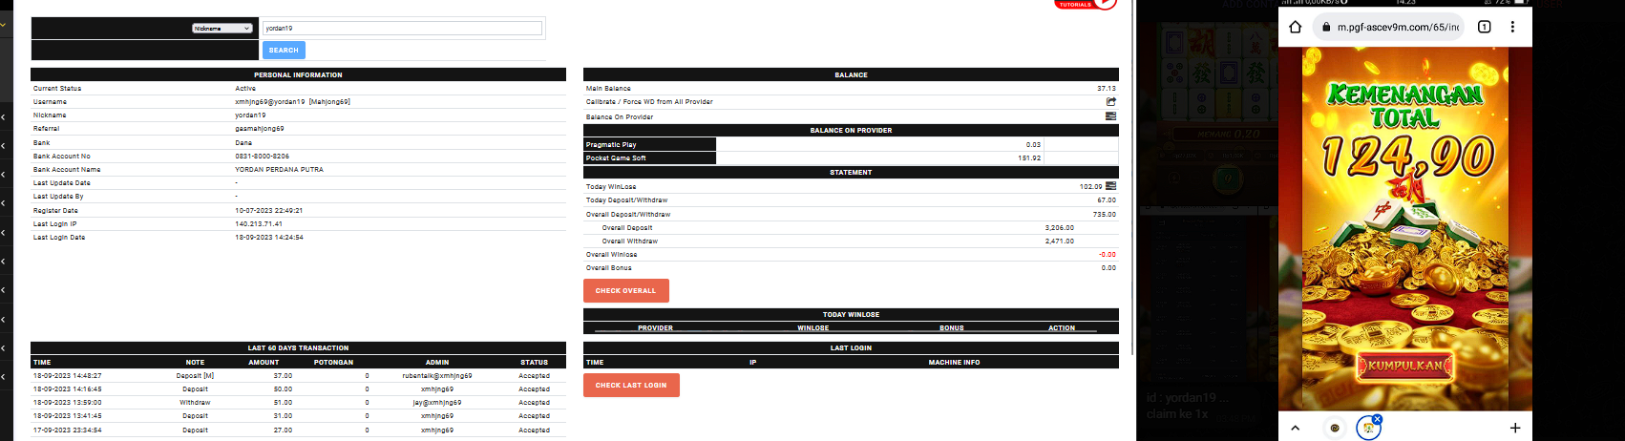The width and height of the screenshot is (1625, 441).
Task: Click the IP header in Last Login table
Action: (753, 363)
